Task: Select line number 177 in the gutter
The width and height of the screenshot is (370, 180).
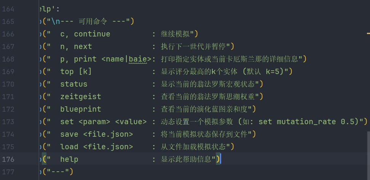Action: (8, 172)
